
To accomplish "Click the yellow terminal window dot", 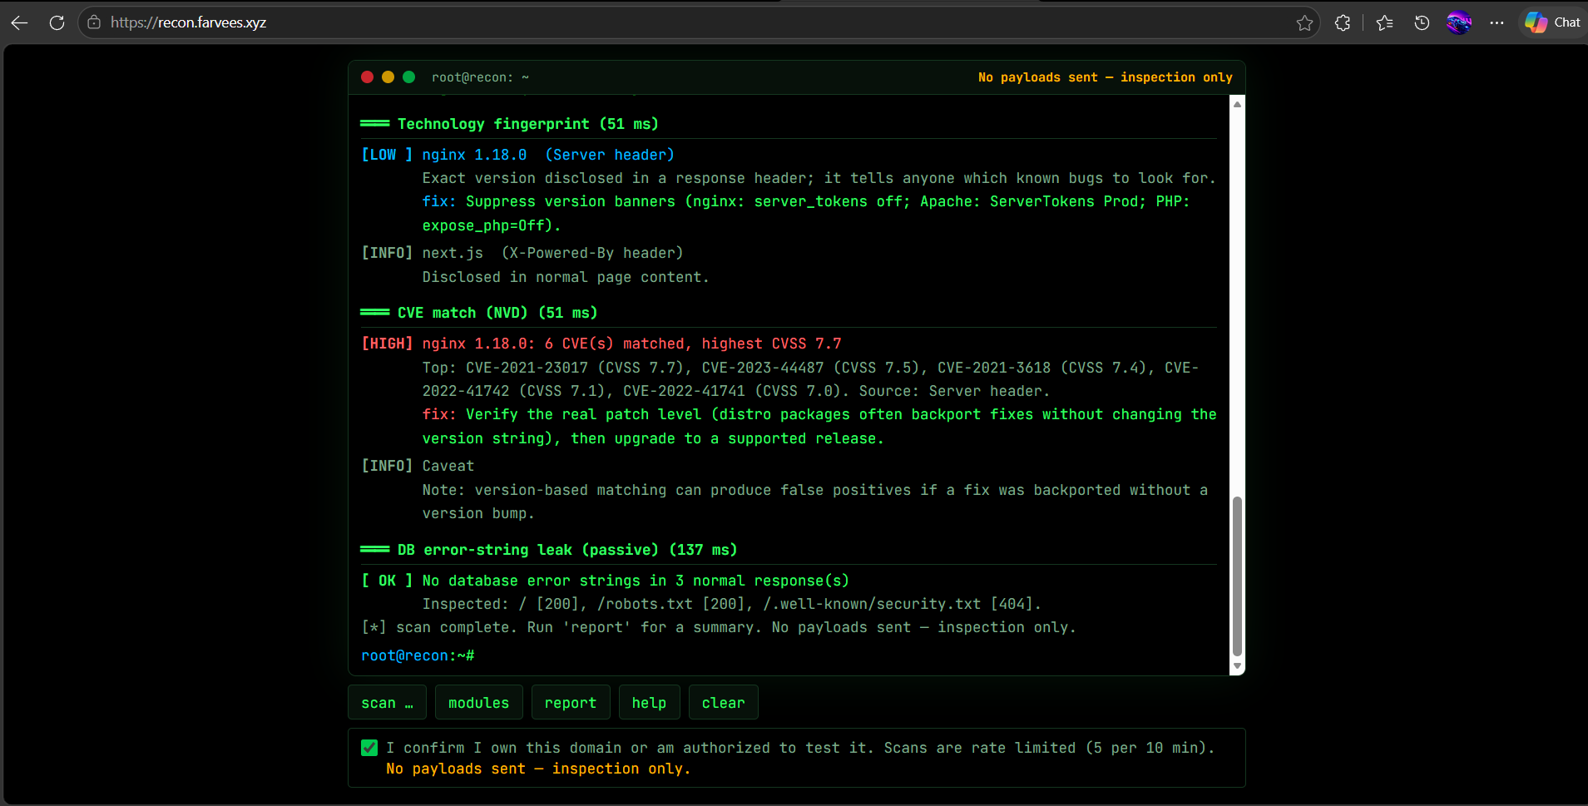I will (388, 77).
